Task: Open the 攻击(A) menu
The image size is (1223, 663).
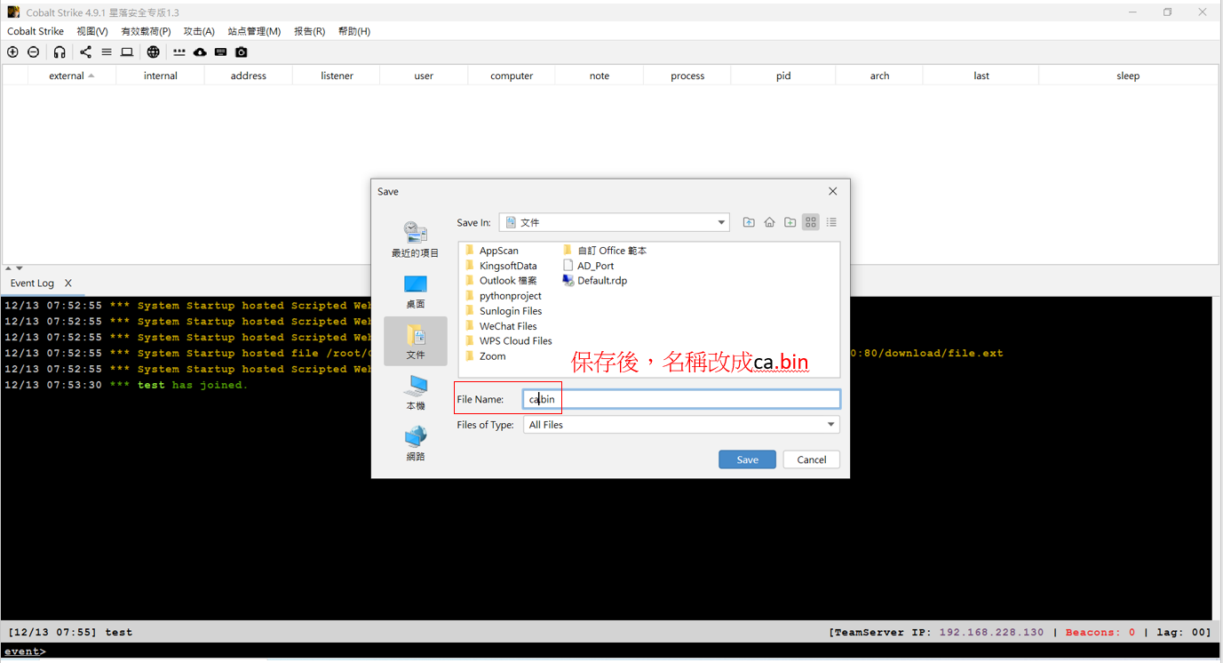Action: [x=199, y=31]
